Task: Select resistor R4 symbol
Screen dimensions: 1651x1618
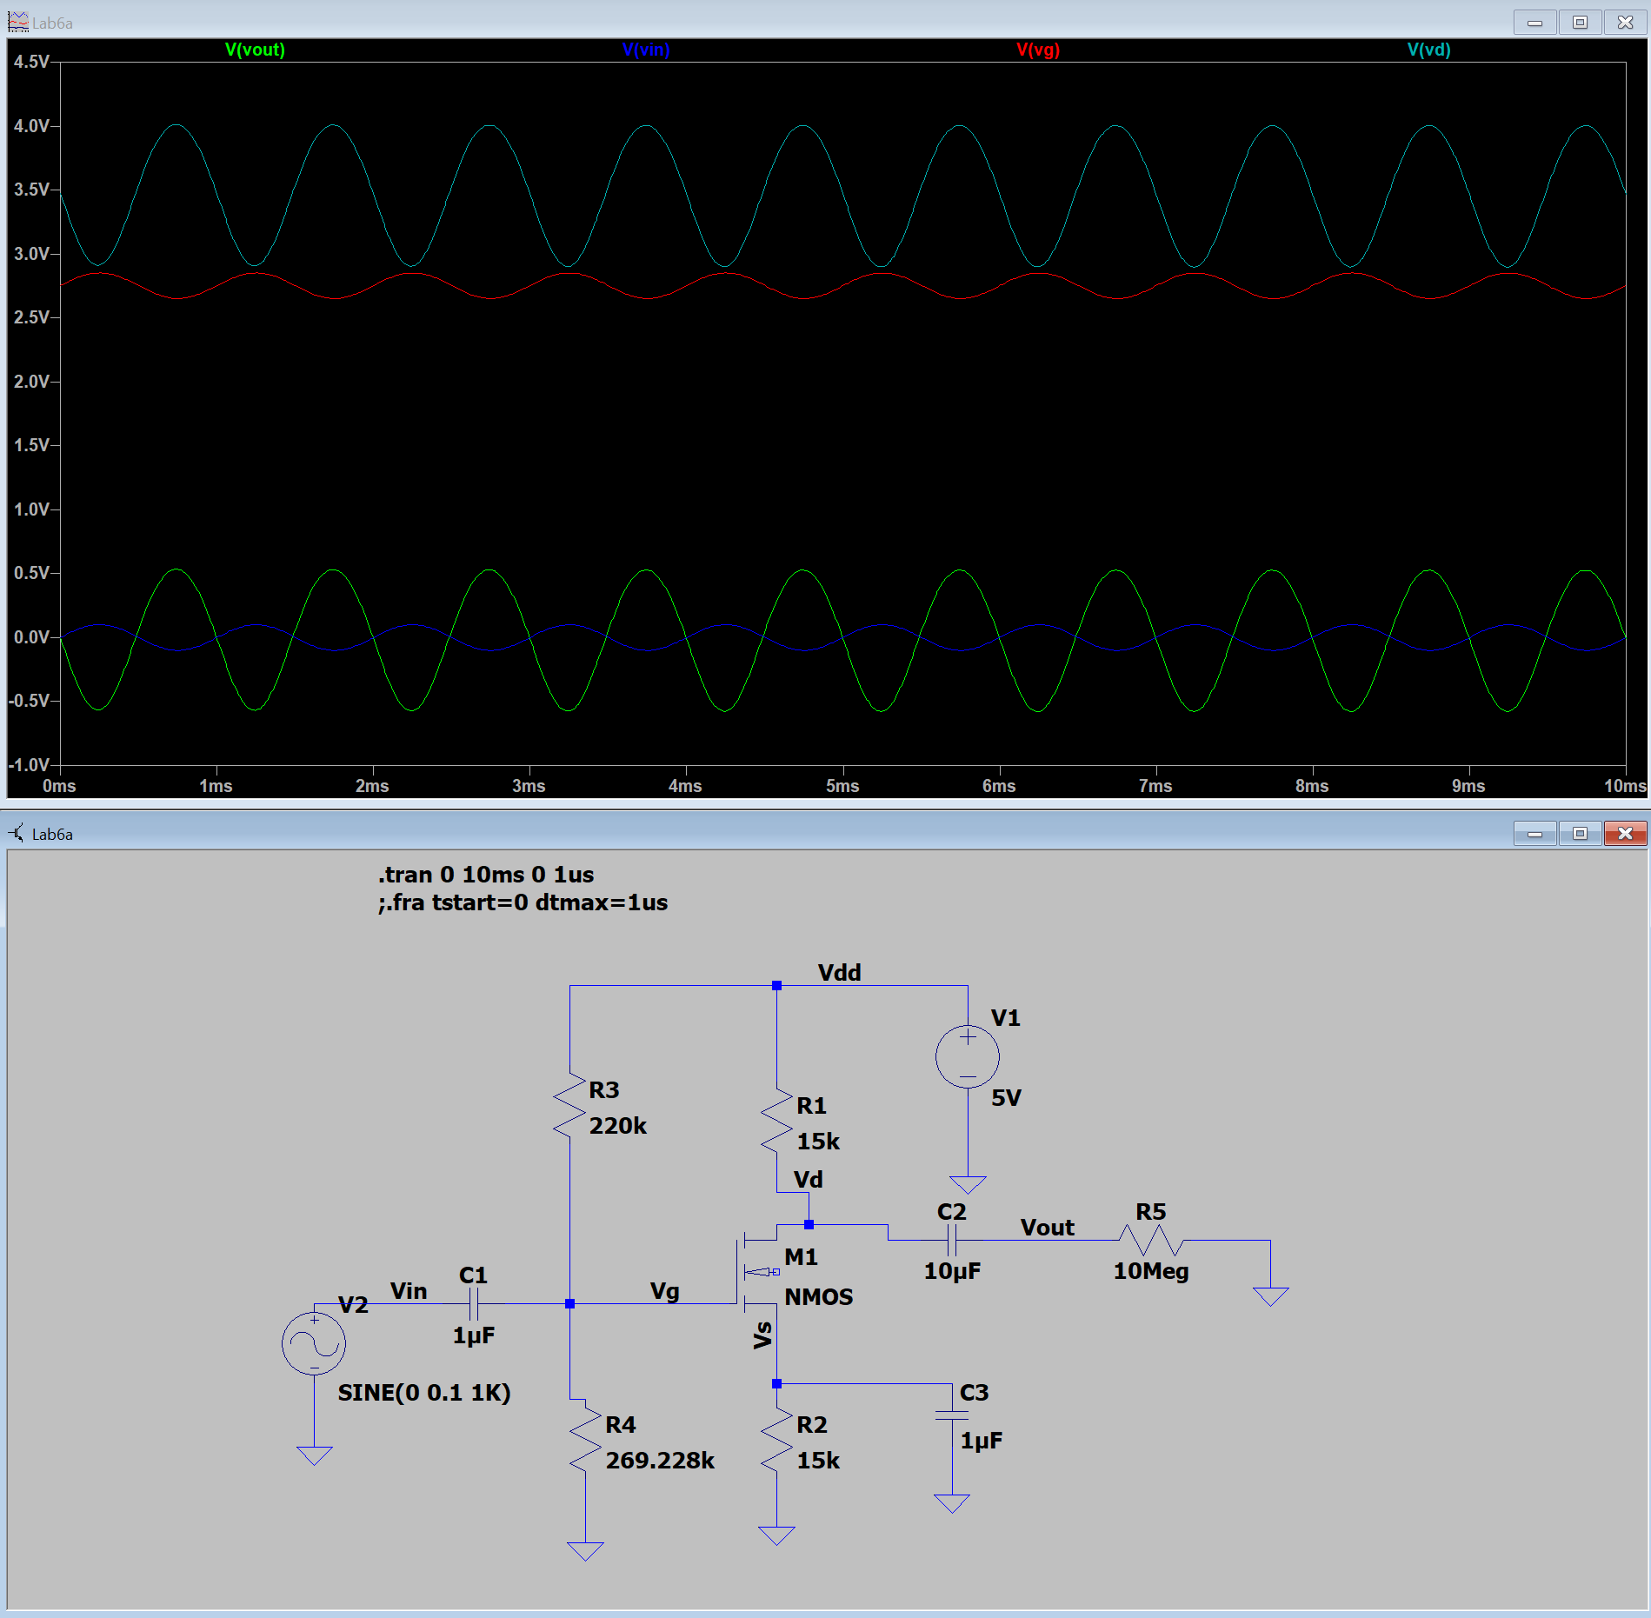Action: coord(585,1440)
